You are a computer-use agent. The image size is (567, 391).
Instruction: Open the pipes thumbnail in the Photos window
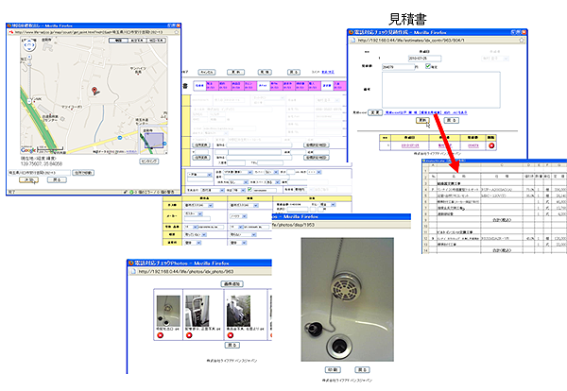click(198, 311)
